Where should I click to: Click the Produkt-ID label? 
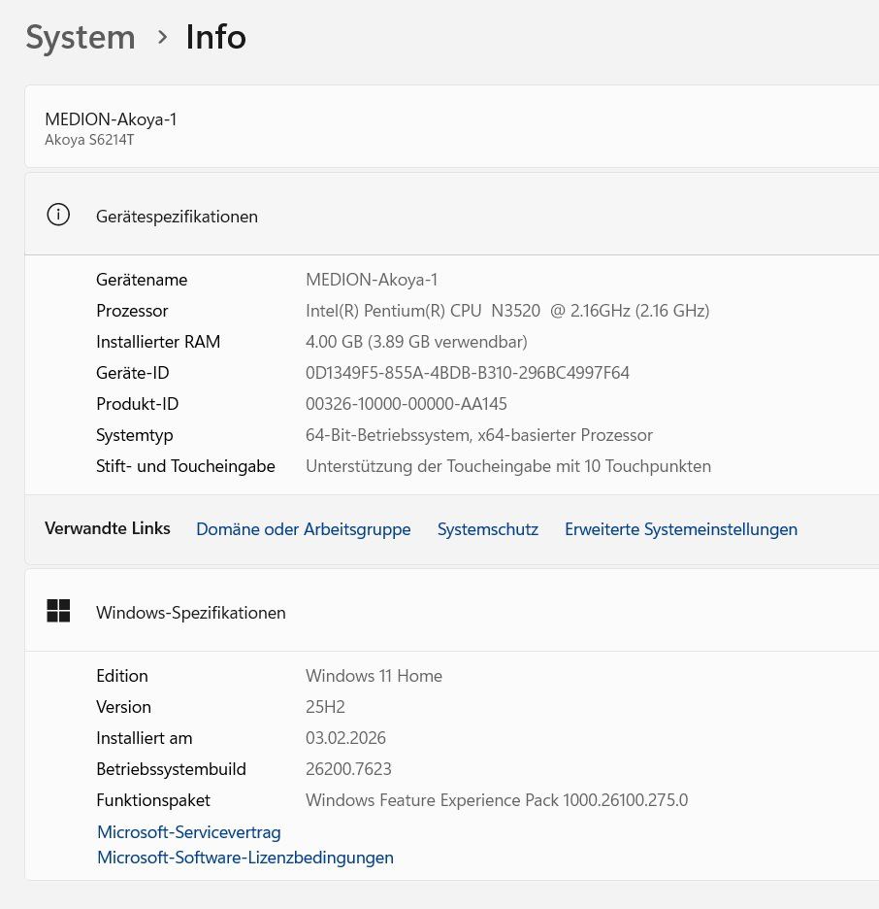[137, 404]
